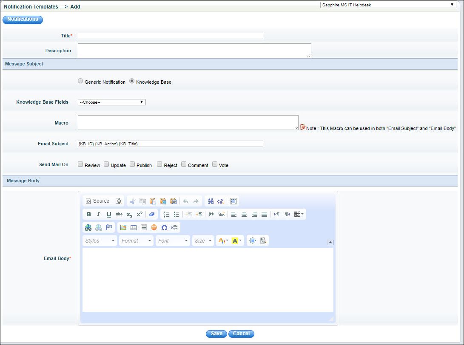The width and height of the screenshot is (464, 345).
Task: Click the Decrease Indent icon
Action: click(189, 214)
